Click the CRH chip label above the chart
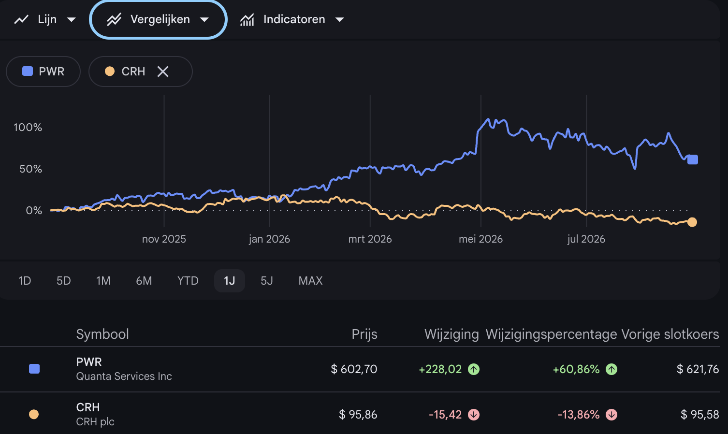This screenshot has height=434, width=728. (133, 72)
